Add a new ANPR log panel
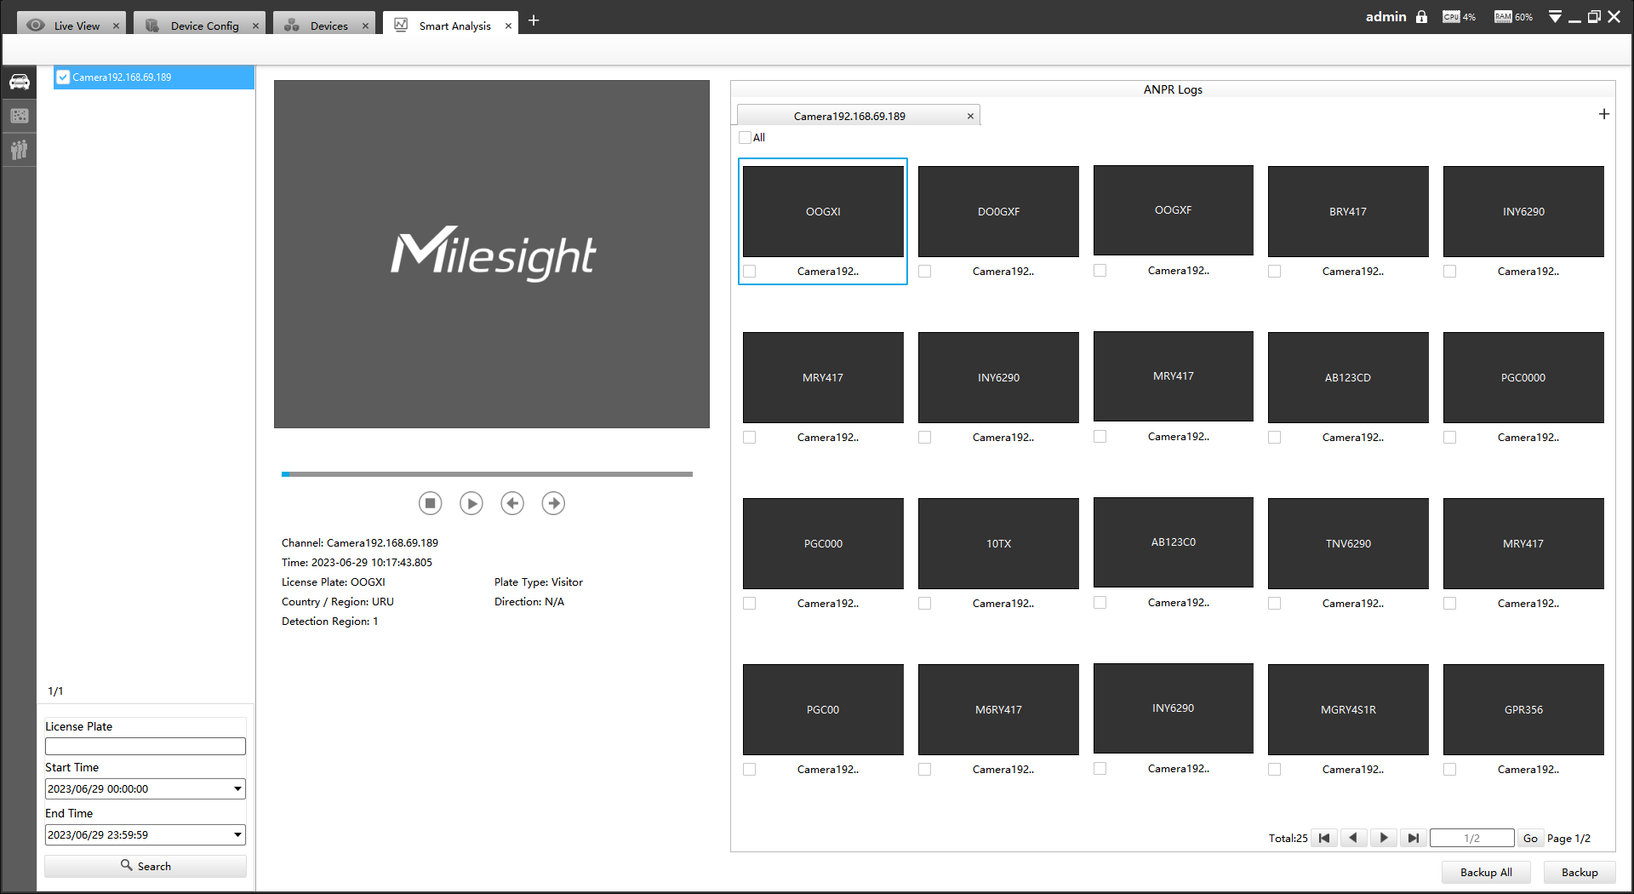Screen dimensions: 1634x894 [x=1604, y=114]
